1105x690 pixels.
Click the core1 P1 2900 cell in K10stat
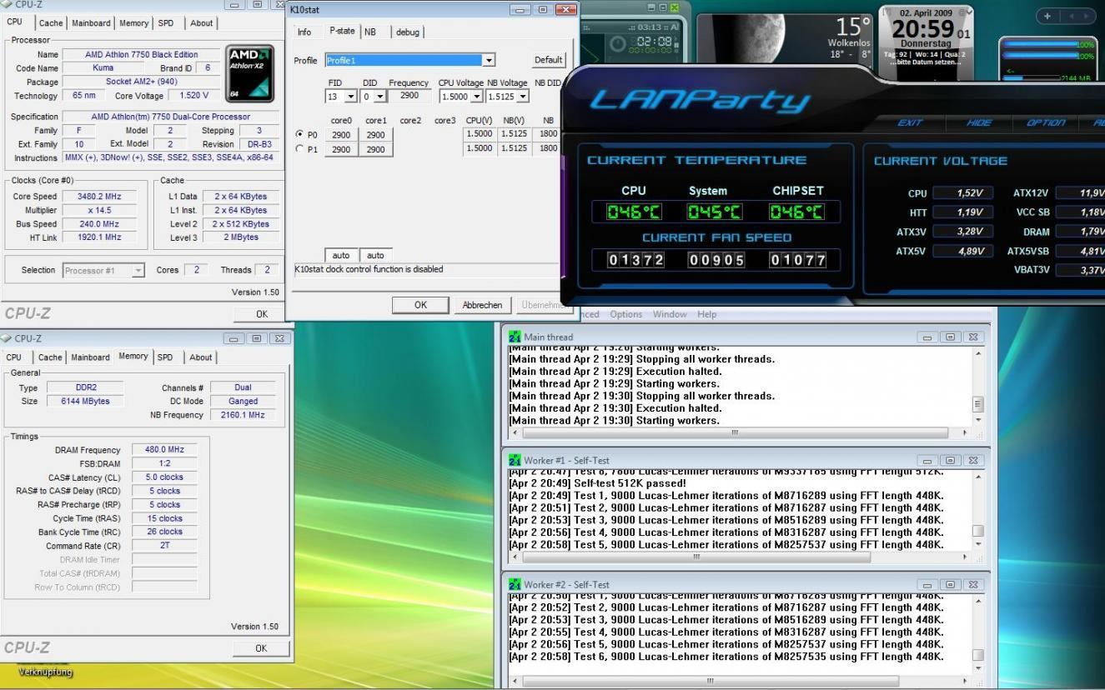(x=375, y=149)
